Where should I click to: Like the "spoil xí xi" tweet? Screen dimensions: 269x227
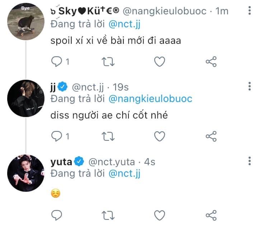[159, 62]
